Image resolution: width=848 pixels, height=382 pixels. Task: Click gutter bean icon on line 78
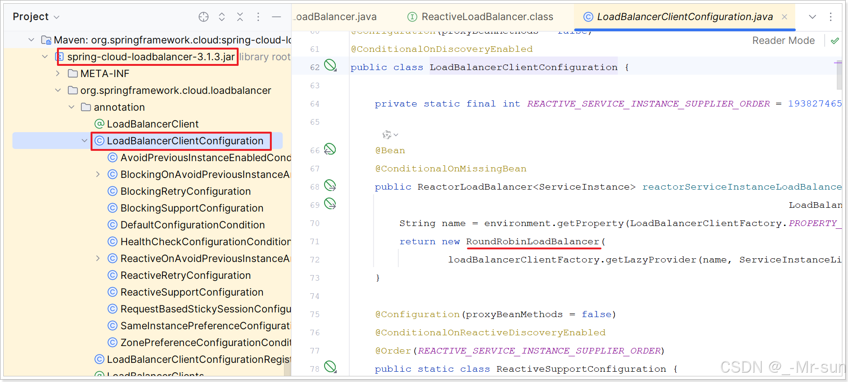[x=331, y=367]
